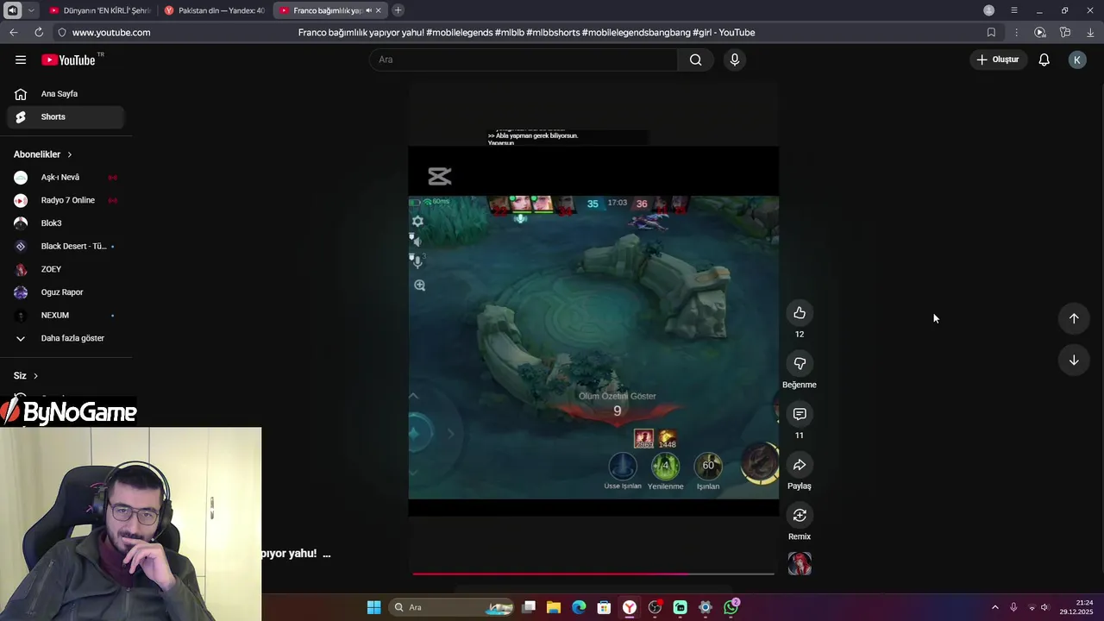Switch to Dünyanın 'EN KİRLİ' Şehri tab
This screenshot has height=621, width=1104.
click(99, 10)
